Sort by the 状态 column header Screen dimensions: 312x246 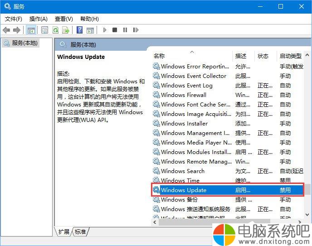tap(263, 56)
